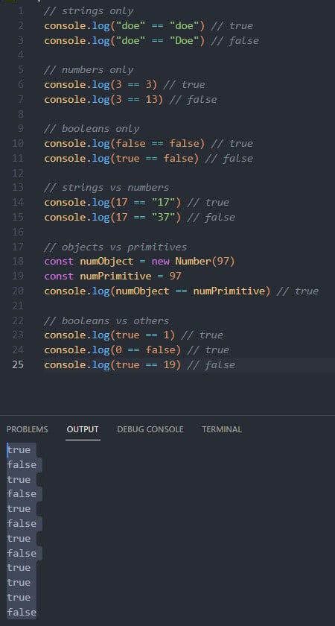Click the 'objects vs primitives' comment

[115, 247]
